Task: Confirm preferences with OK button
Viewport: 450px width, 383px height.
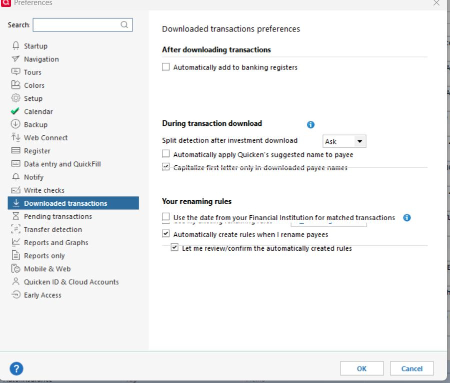Action: click(x=361, y=369)
